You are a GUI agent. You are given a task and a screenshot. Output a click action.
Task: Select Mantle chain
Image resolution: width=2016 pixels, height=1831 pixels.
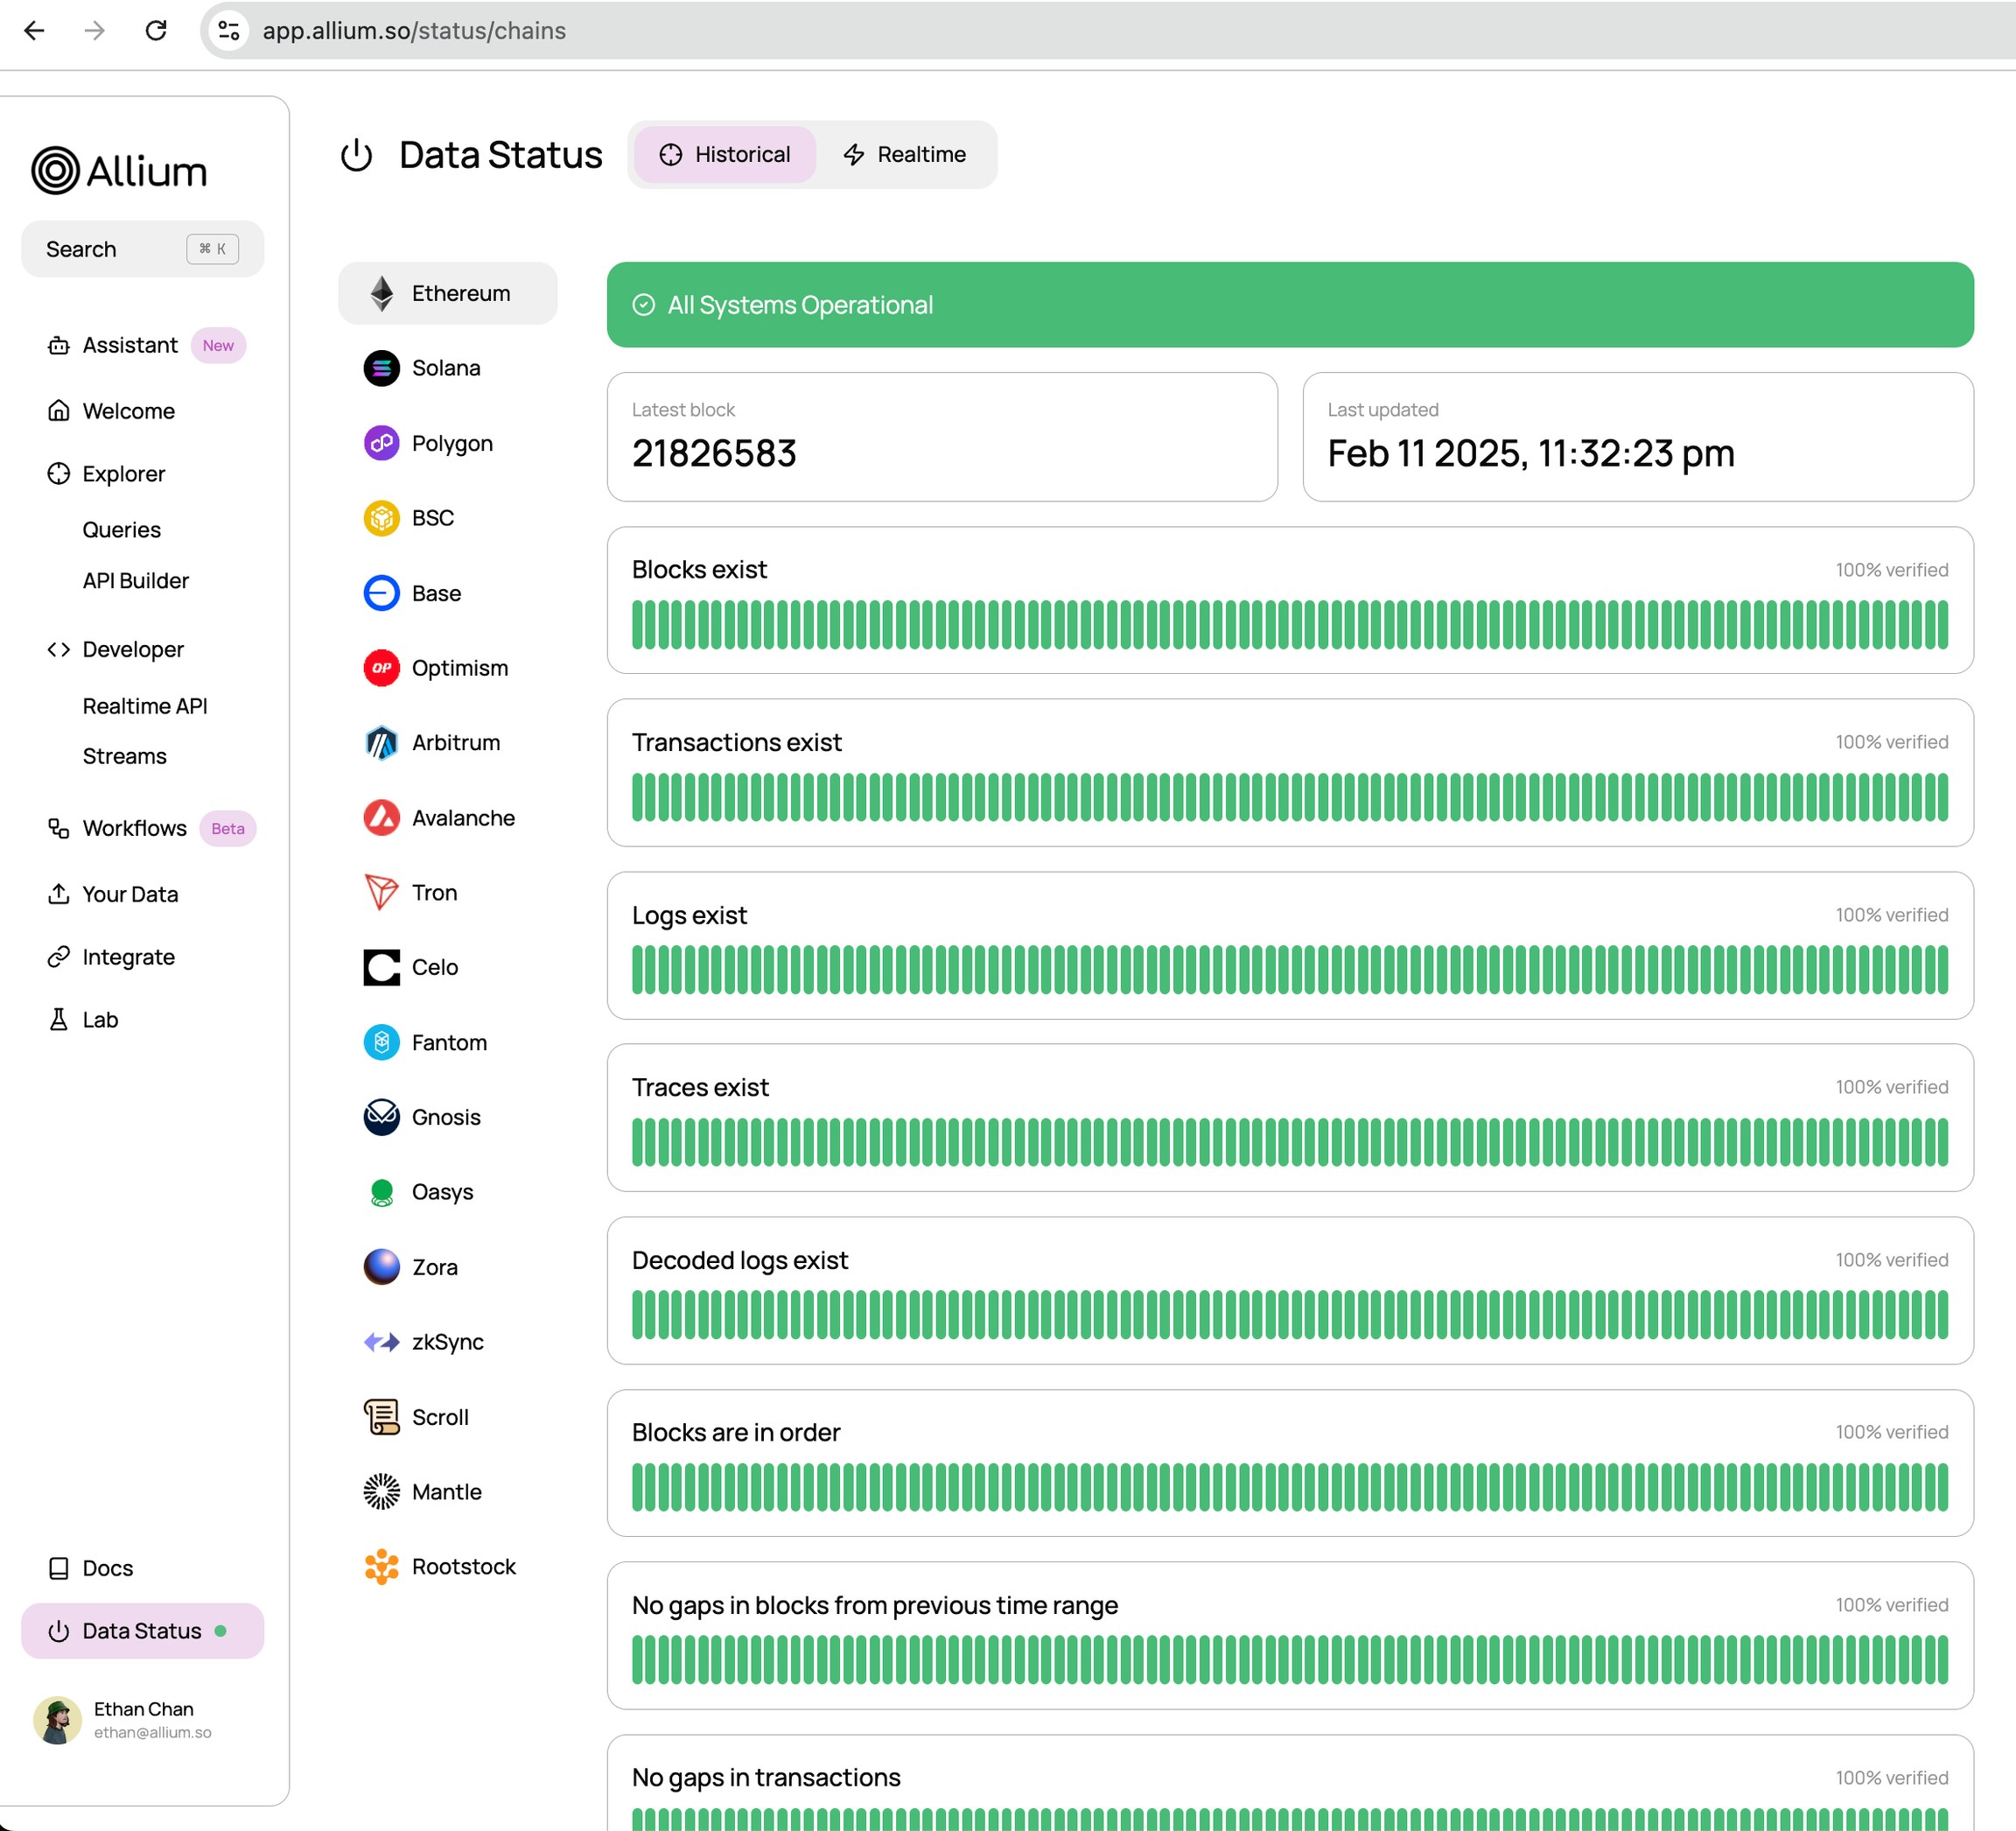click(447, 1491)
